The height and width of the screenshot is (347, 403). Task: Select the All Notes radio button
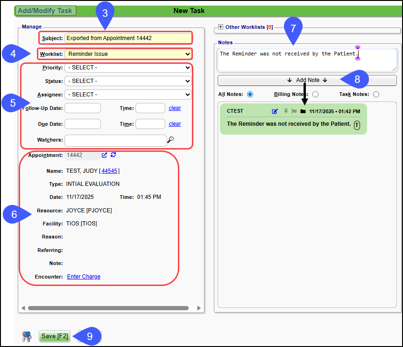(250, 95)
